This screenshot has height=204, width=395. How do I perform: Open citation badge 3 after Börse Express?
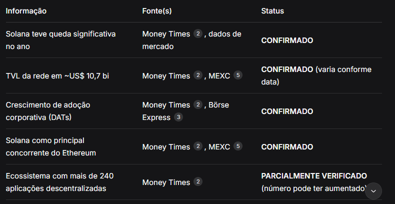(x=179, y=117)
